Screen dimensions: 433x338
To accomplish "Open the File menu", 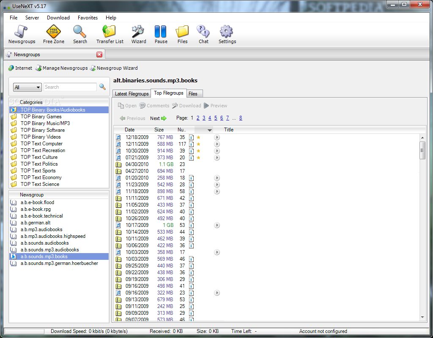I will pyautogui.click(x=13, y=17).
